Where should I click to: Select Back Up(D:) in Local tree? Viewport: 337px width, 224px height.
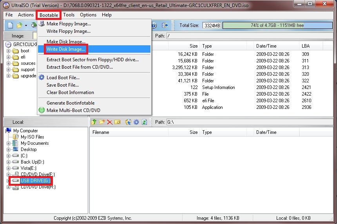[x=32, y=162]
